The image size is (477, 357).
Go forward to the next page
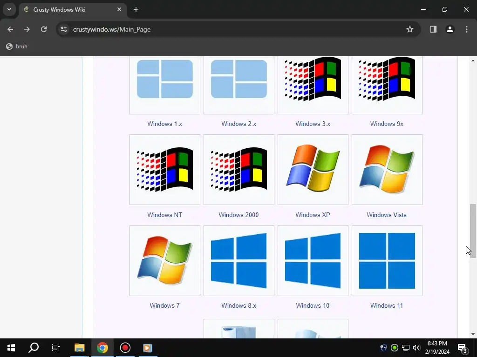pos(27,29)
